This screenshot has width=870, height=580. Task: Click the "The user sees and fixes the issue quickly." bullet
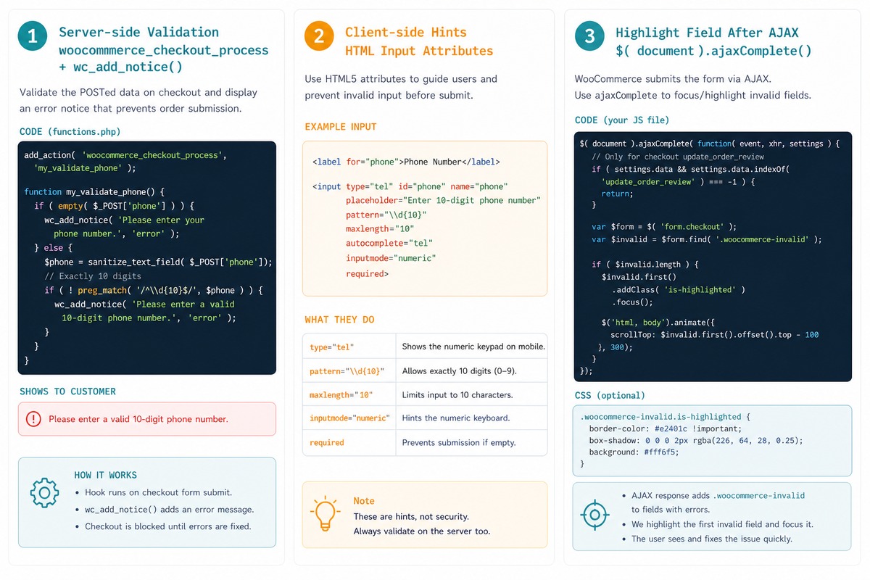coord(712,539)
